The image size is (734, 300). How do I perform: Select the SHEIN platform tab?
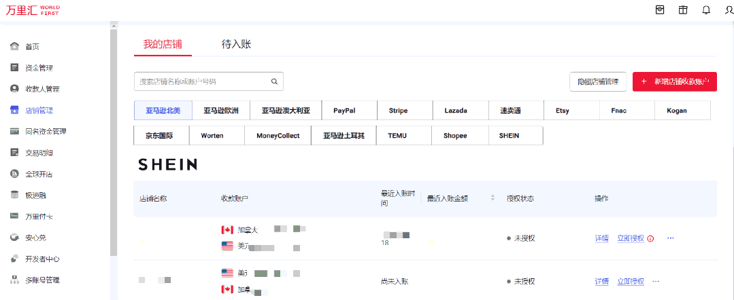click(509, 136)
